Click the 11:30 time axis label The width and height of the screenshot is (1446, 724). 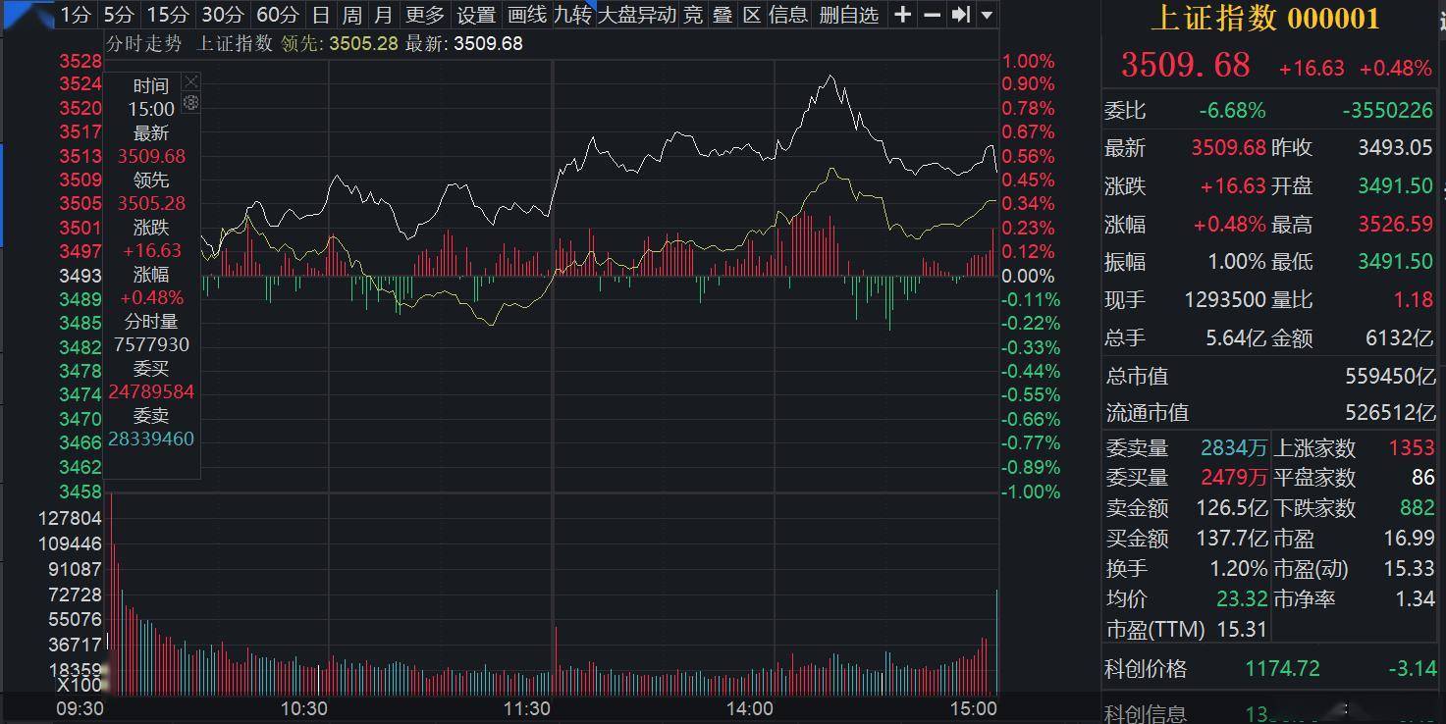pyautogui.click(x=527, y=708)
